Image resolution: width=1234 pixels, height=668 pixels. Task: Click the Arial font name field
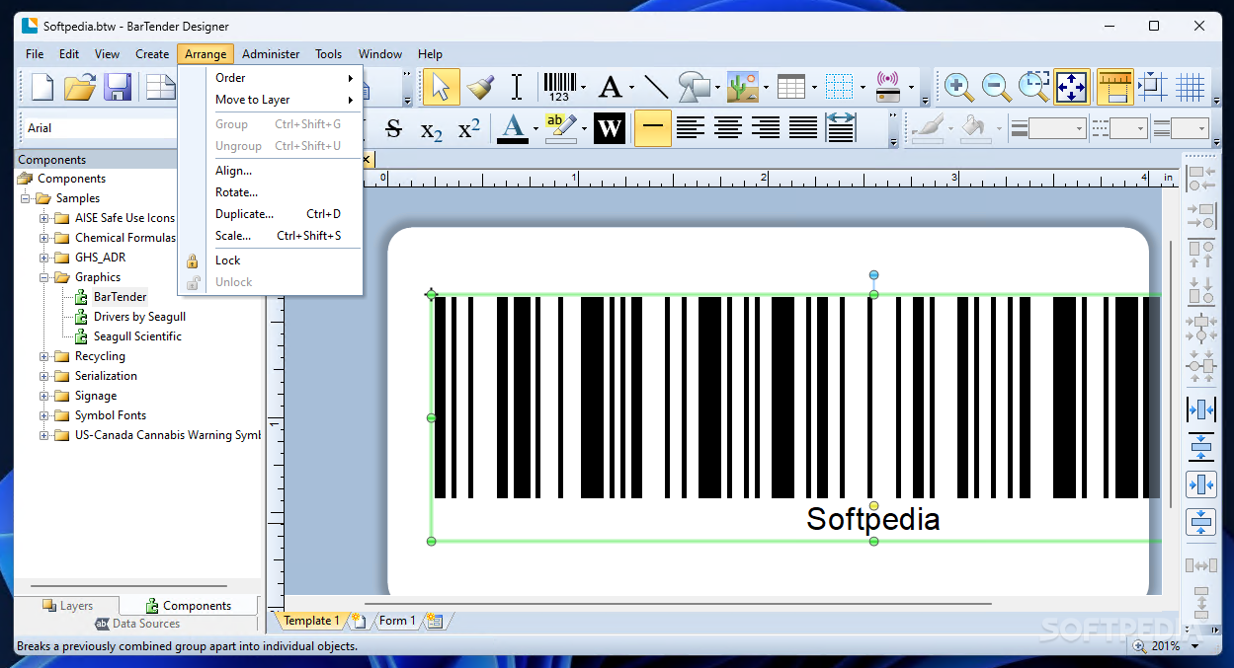pyautogui.click(x=99, y=128)
